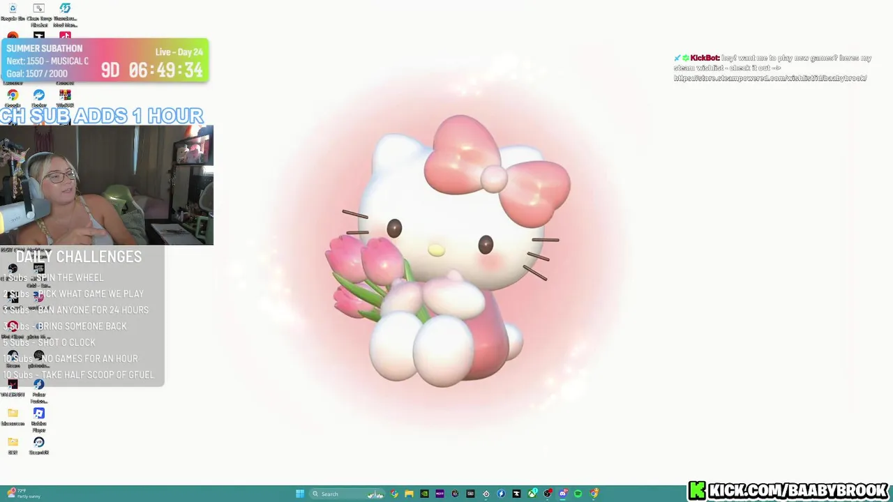This screenshot has height=502, width=893.
Task: Select the Google Chrome desktop shortcut
Action: coord(13,98)
